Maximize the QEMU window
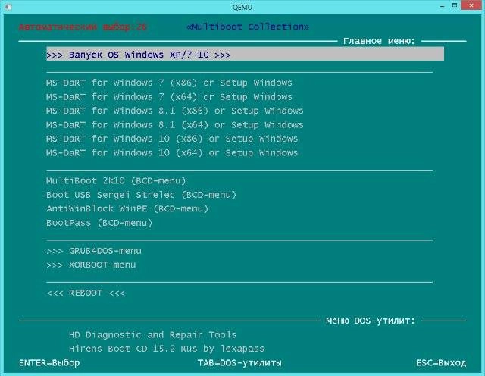This screenshot has width=485, height=376. [455, 5]
